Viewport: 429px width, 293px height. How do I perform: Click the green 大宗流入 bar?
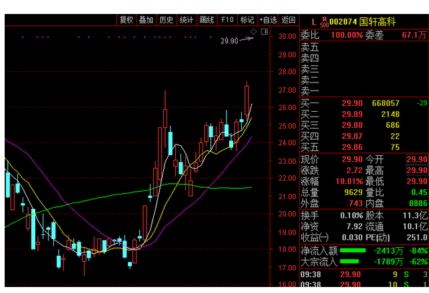349,262
